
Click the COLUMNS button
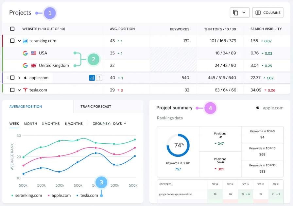coord(267,12)
